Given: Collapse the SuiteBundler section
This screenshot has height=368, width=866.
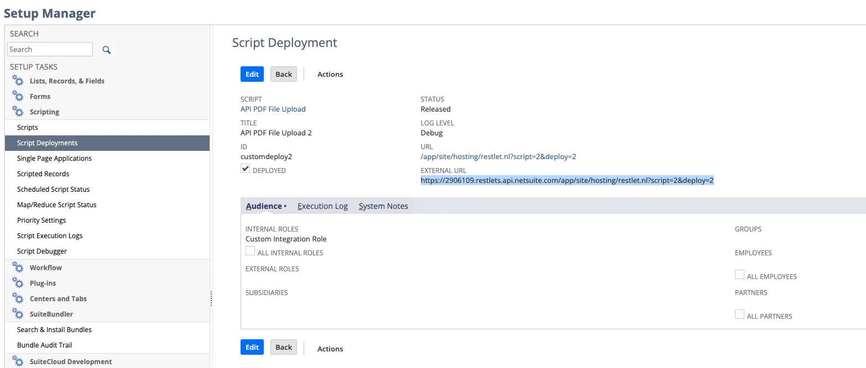Looking at the screenshot, I should tap(51, 314).
